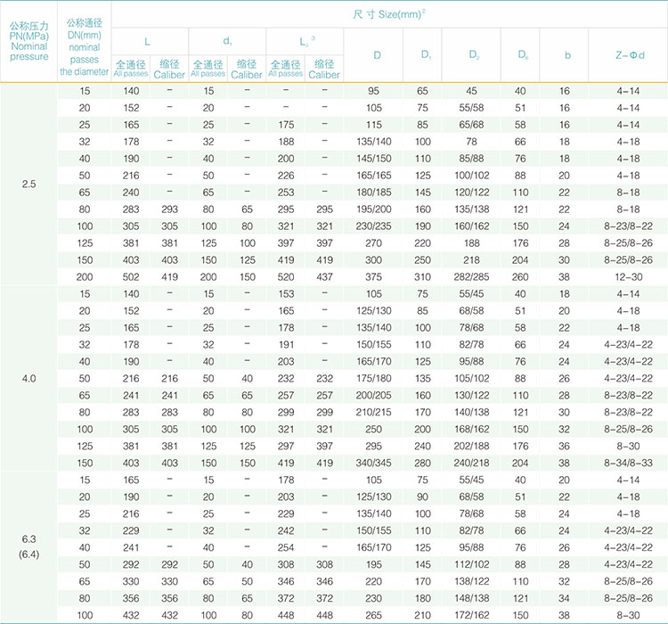Click the 175/180 cell
Viewport: 668px width, 624px height.
click(373, 379)
